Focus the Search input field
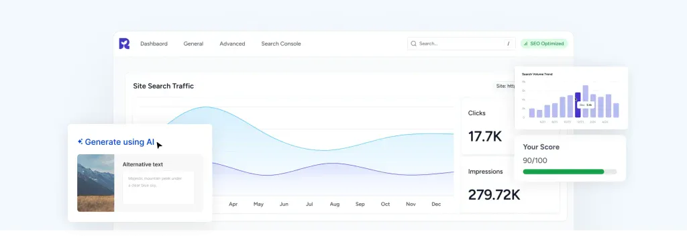This screenshot has width=687, height=242. [462, 44]
